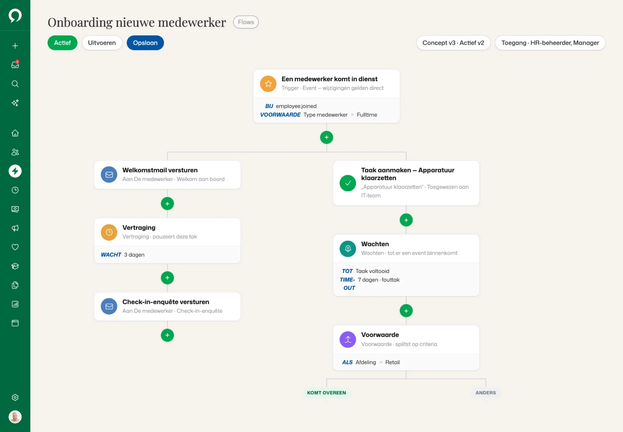
Task: Add a step after Welkomstmail versturen
Action: pyautogui.click(x=167, y=203)
